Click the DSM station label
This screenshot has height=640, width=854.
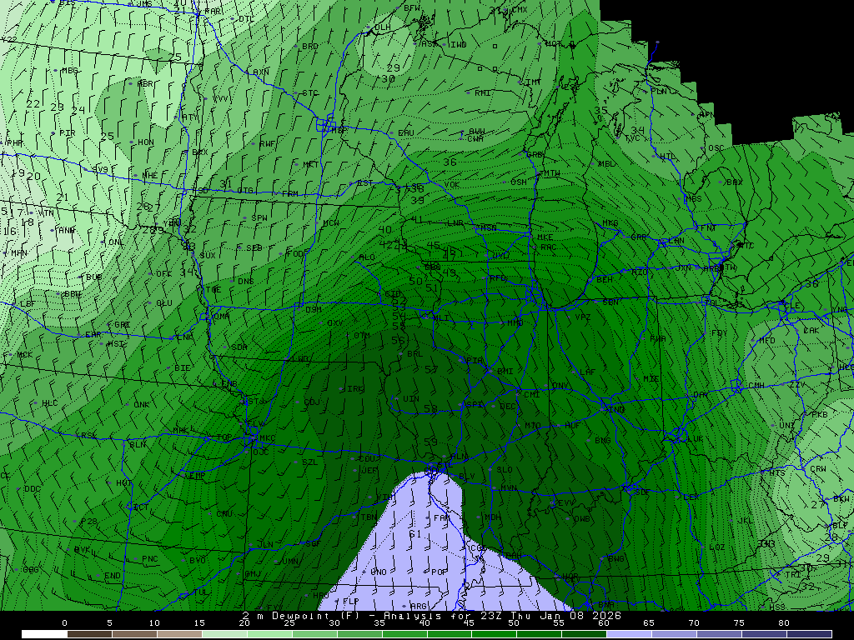pos(314,309)
